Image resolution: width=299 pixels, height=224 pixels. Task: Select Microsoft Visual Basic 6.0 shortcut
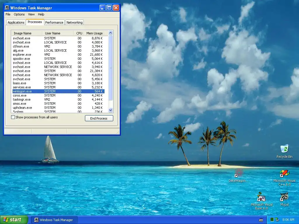pyautogui.click(x=261, y=201)
